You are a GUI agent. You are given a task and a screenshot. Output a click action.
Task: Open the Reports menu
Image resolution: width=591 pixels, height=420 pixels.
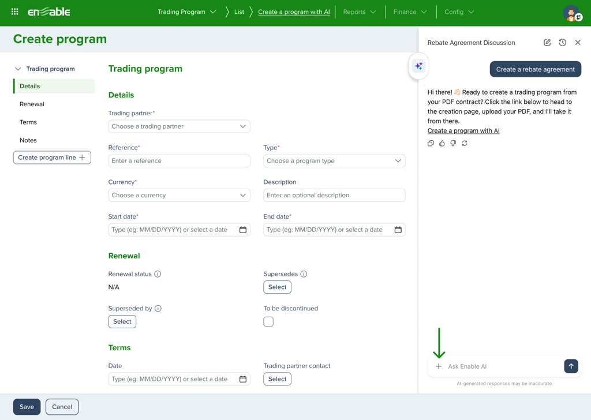(359, 12)
